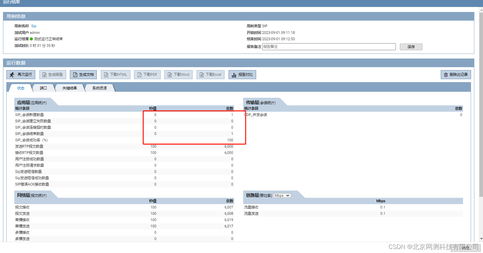Click the Excel file icon on 下载Excel
Screen dimensions: 483x253
click(x=202, y=75)
